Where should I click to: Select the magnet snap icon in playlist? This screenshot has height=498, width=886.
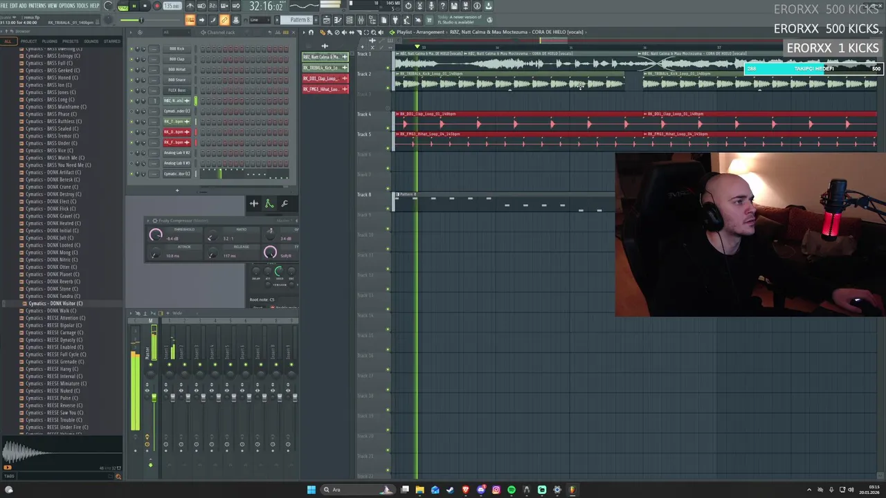point(311,32)
